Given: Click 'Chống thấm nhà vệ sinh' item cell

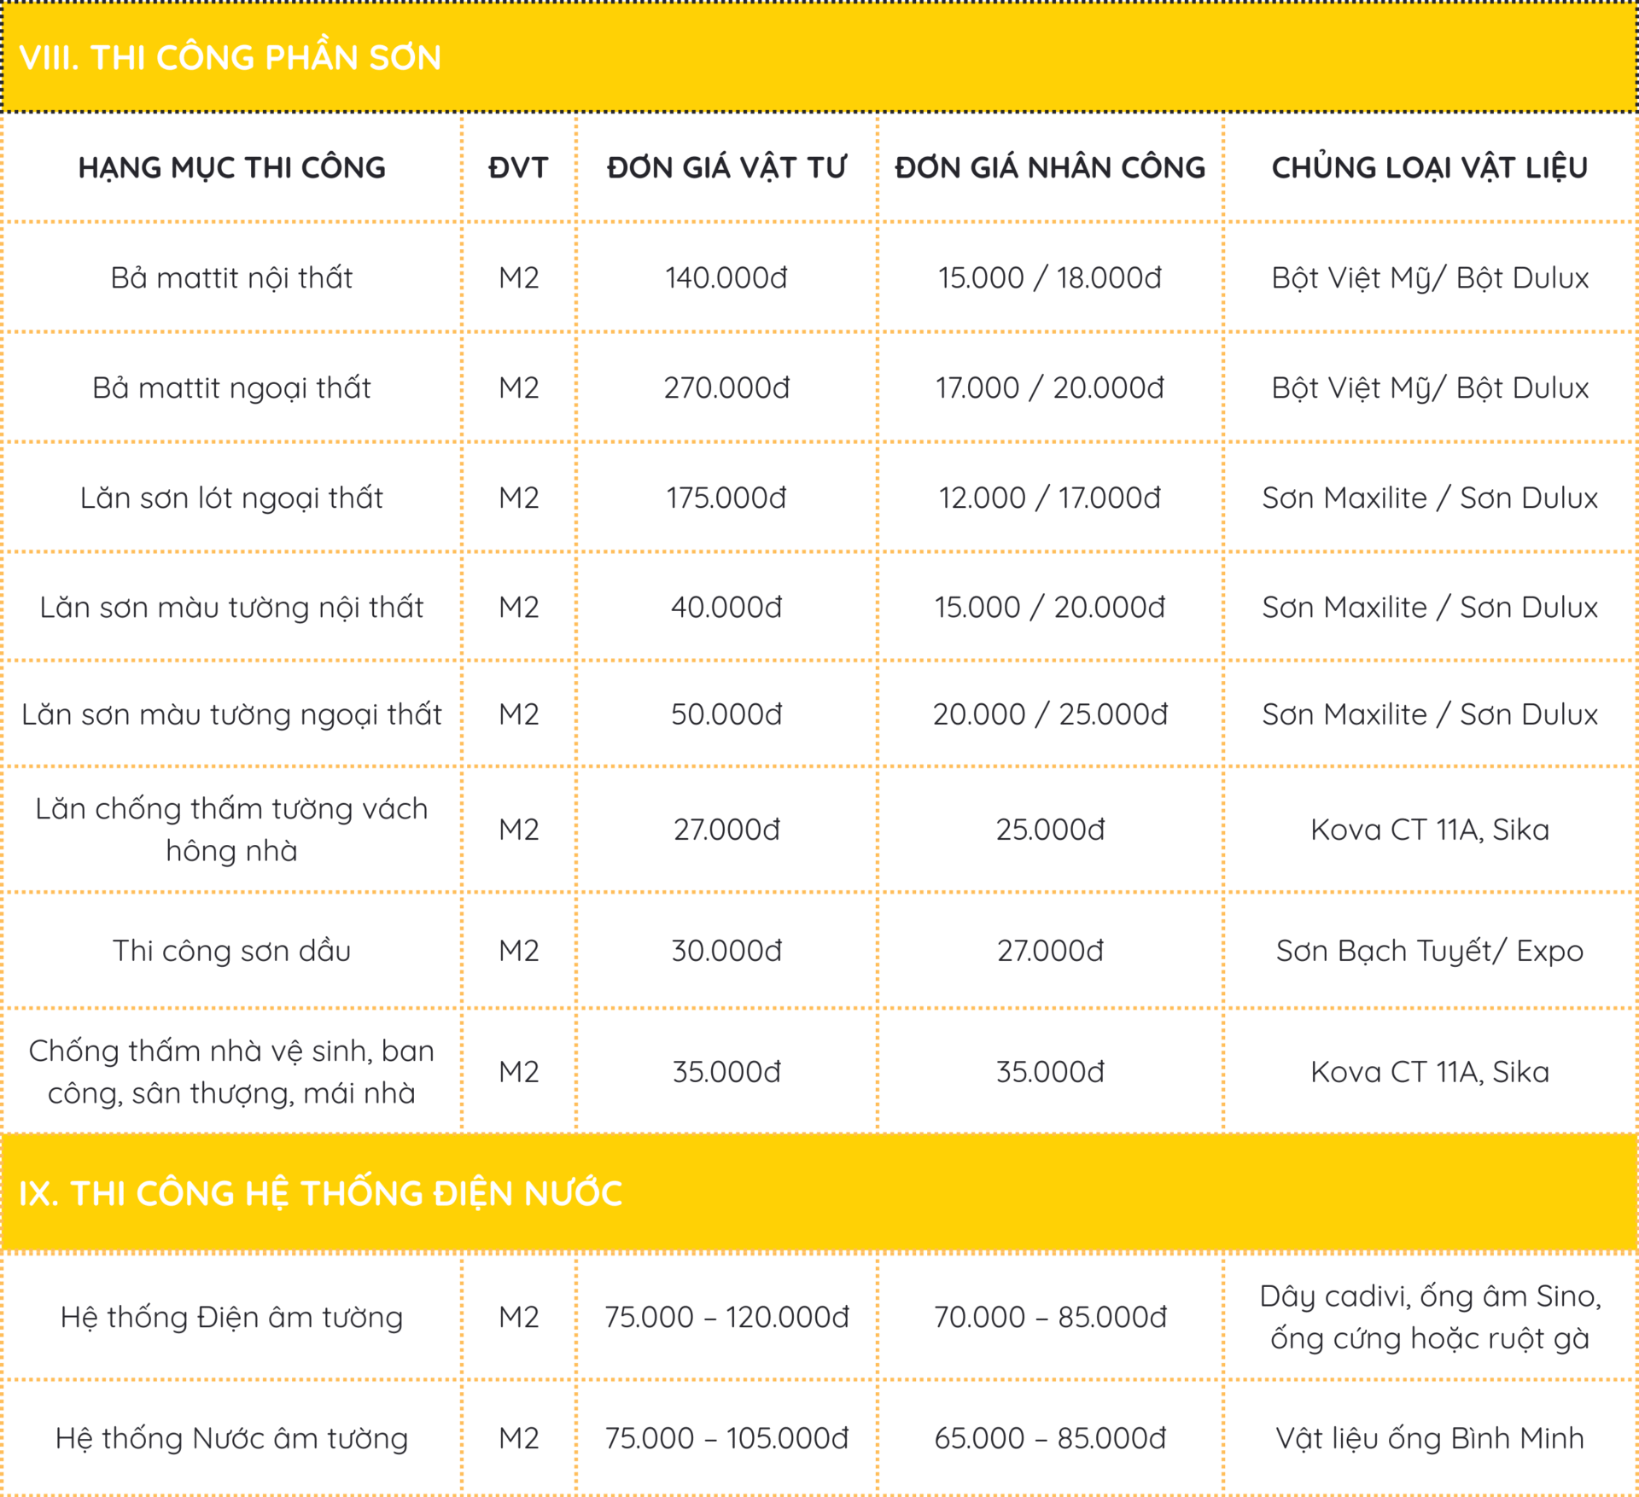Looking at the screenshot, I should pyautogui.click(x=232, y=1071).
